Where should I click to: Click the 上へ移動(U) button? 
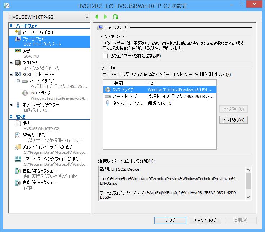(x=233, y=109)
